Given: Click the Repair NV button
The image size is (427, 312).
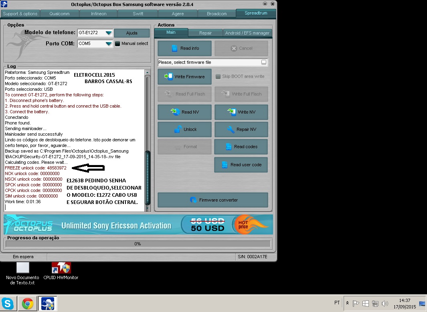Looking at the screenshot, I should pos(241,129).
